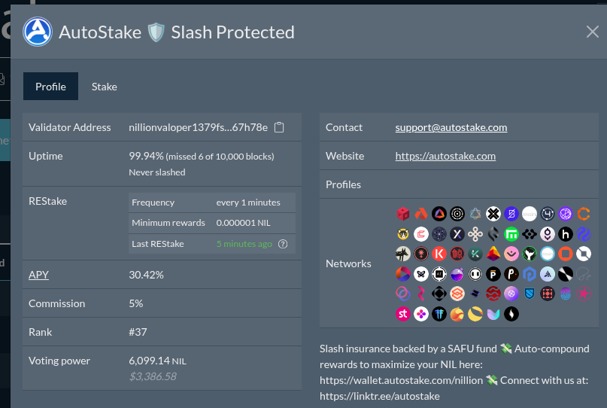
Task: Select the pink smile face network icon
Action: pyautogui.click(x=511, y=254)
